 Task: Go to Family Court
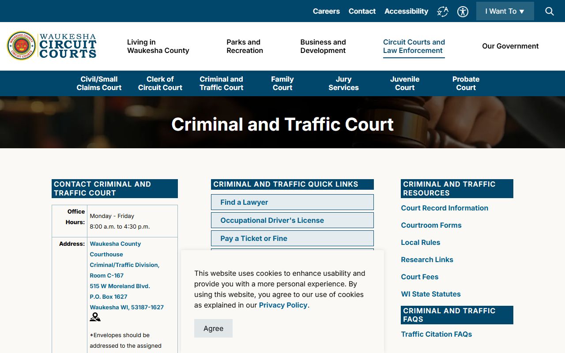(282, 83)
